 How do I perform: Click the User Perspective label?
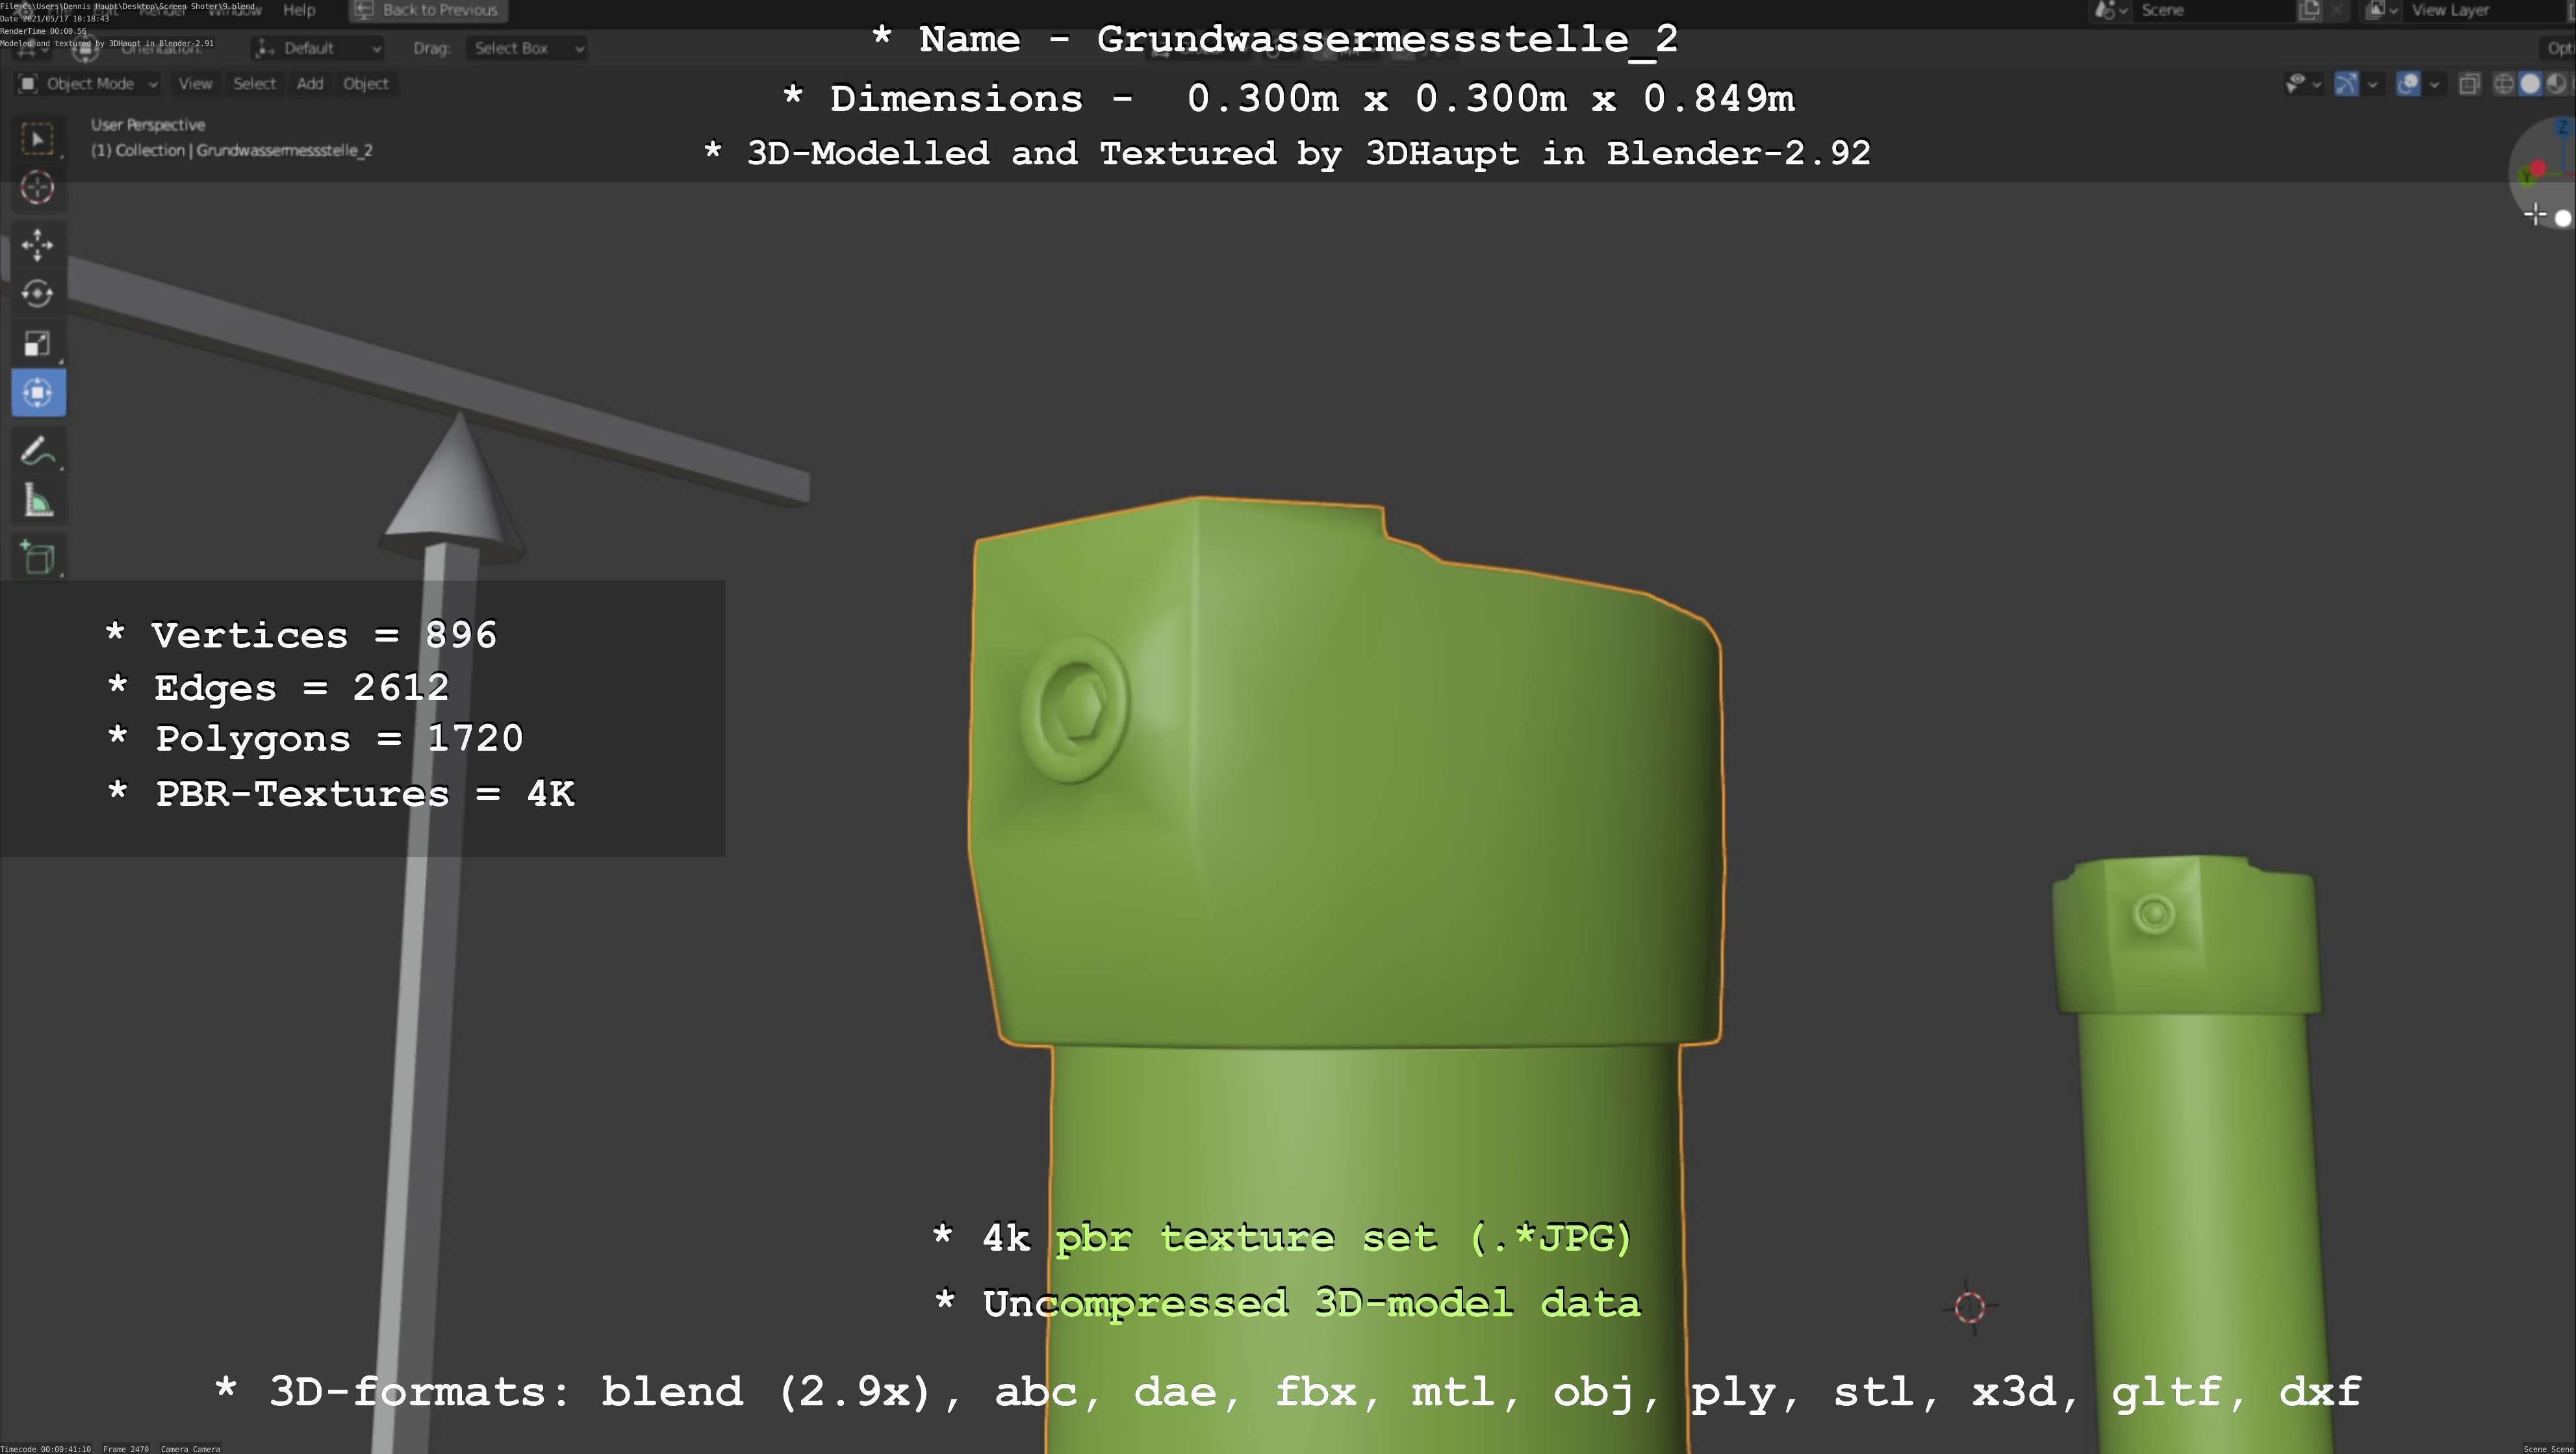pyautogui.click(x=148, y=125)
